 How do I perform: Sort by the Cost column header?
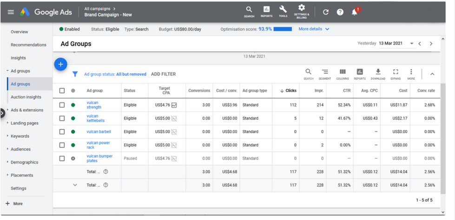pos(403,91)
